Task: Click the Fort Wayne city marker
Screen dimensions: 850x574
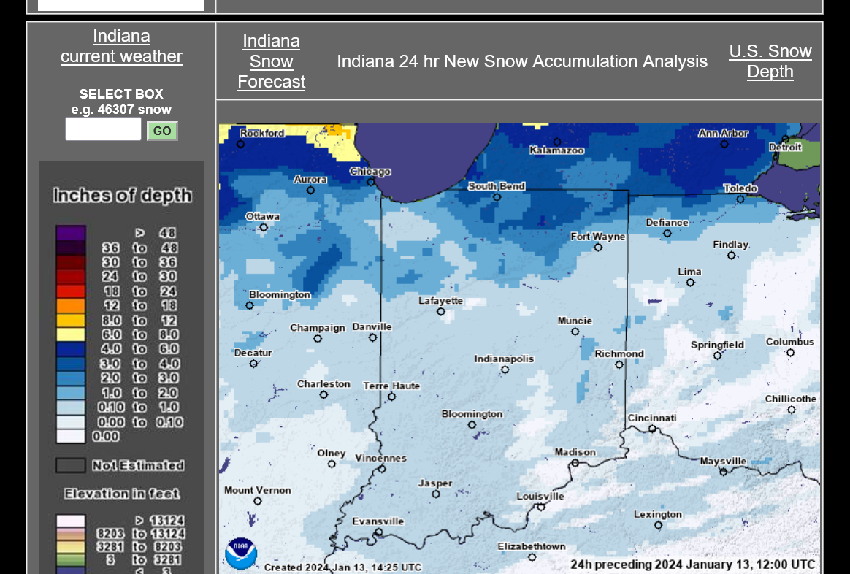Action: [598, 248]
